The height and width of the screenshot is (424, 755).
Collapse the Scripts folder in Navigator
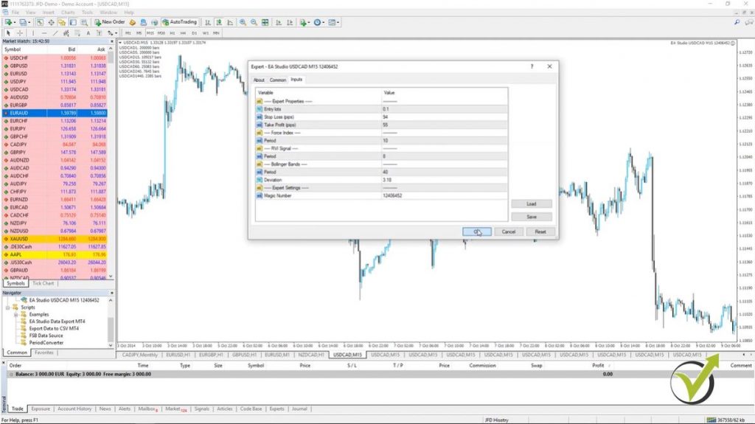7,307
